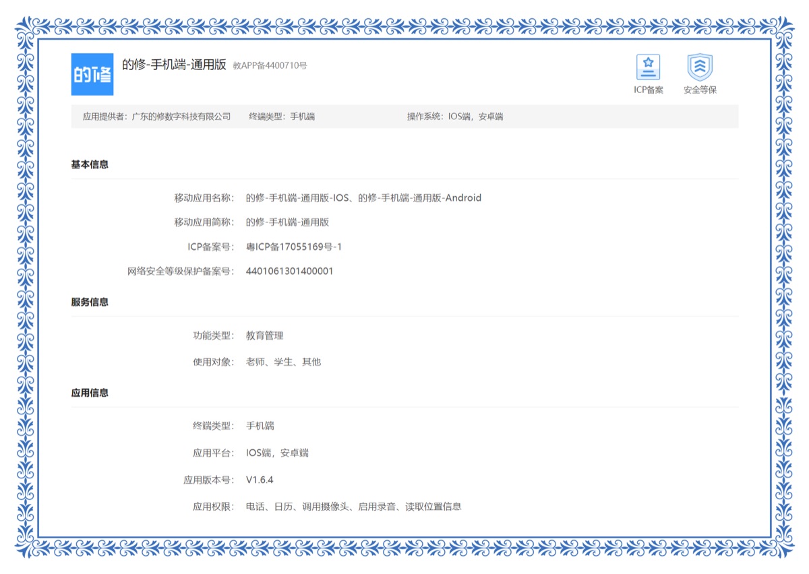
Task: Click the app version value V1.6.4
Action: pos(260,480)
